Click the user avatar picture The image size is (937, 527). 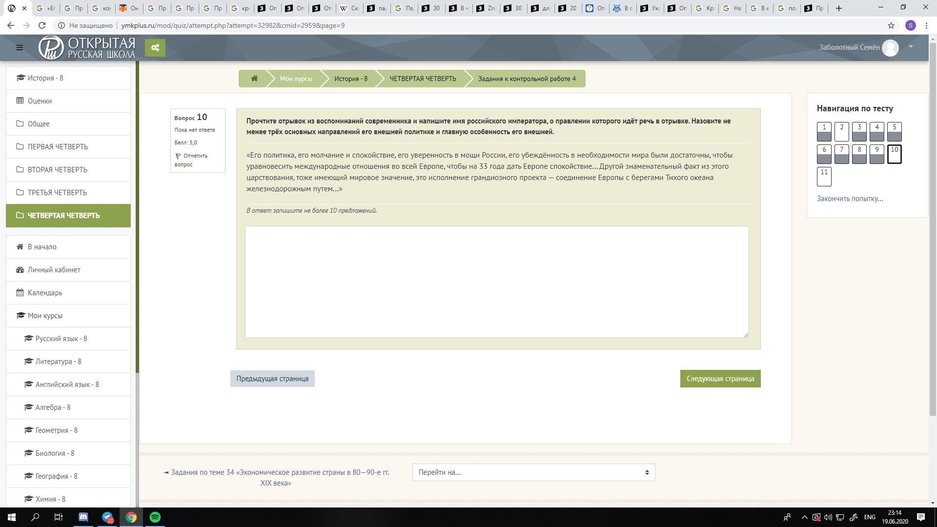890,48
